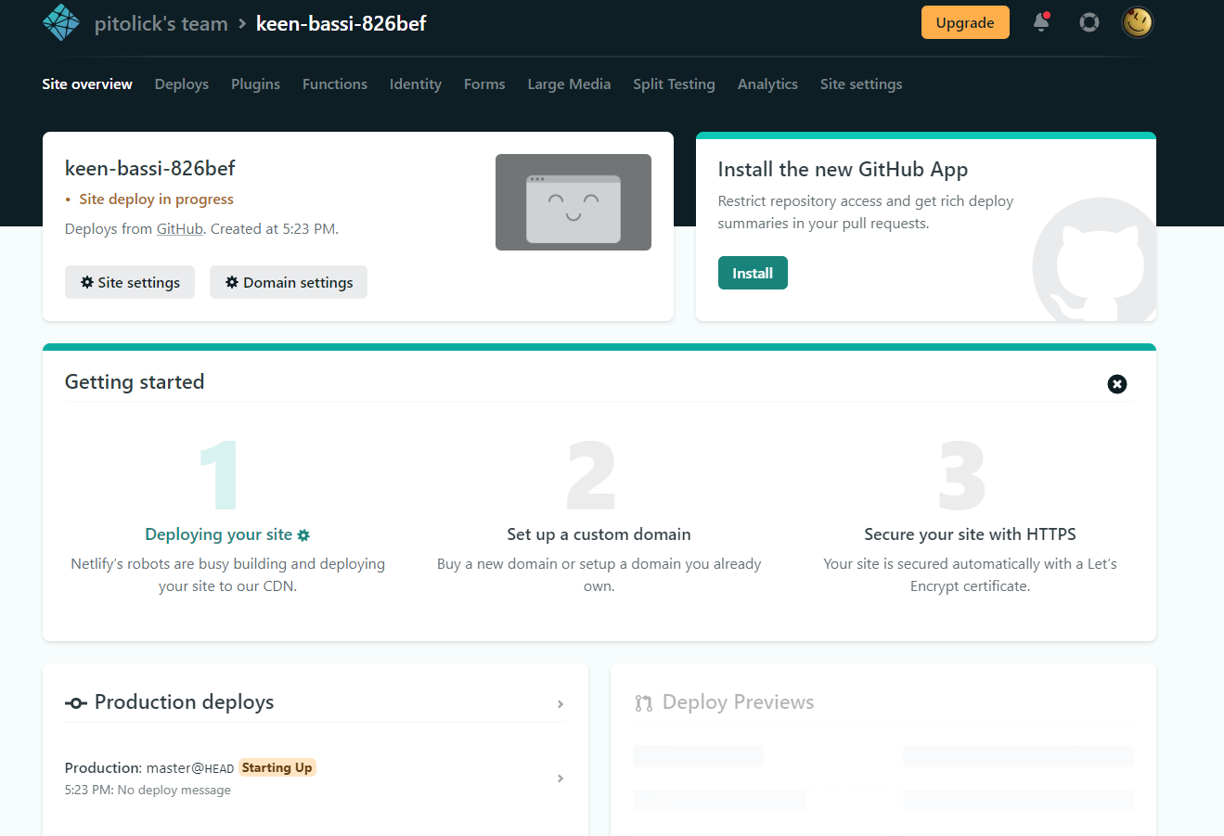Click the Site settings button in site card
The height and width of the screenshot is (836, 1224).
point(130,282)
